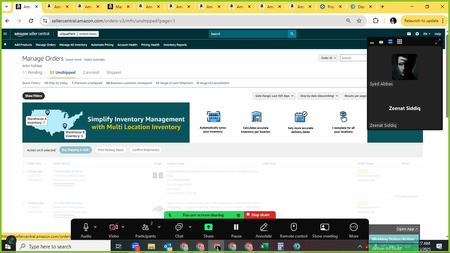Click the Show Filters button
Viewport: 450px width, 253px height.
pyautogui.click(x=34, y=96)
